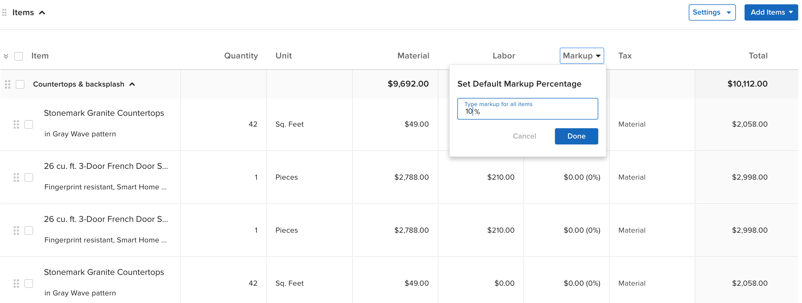
Task: Click Done to confirm markup percentage
Action: point(577,136)
